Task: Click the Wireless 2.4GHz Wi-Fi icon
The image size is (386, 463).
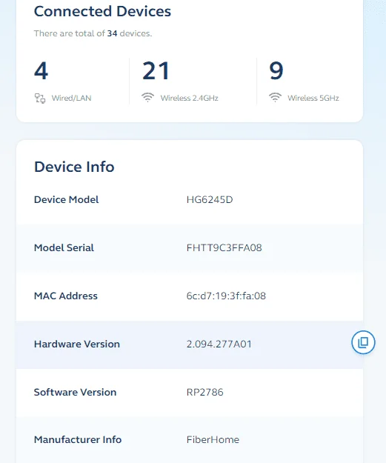Action: point(147,98)
